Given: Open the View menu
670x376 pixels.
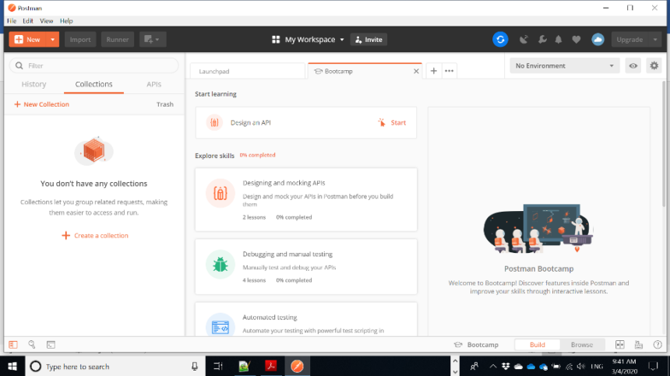Looking at the screenshot, I should tap(46, 21).
